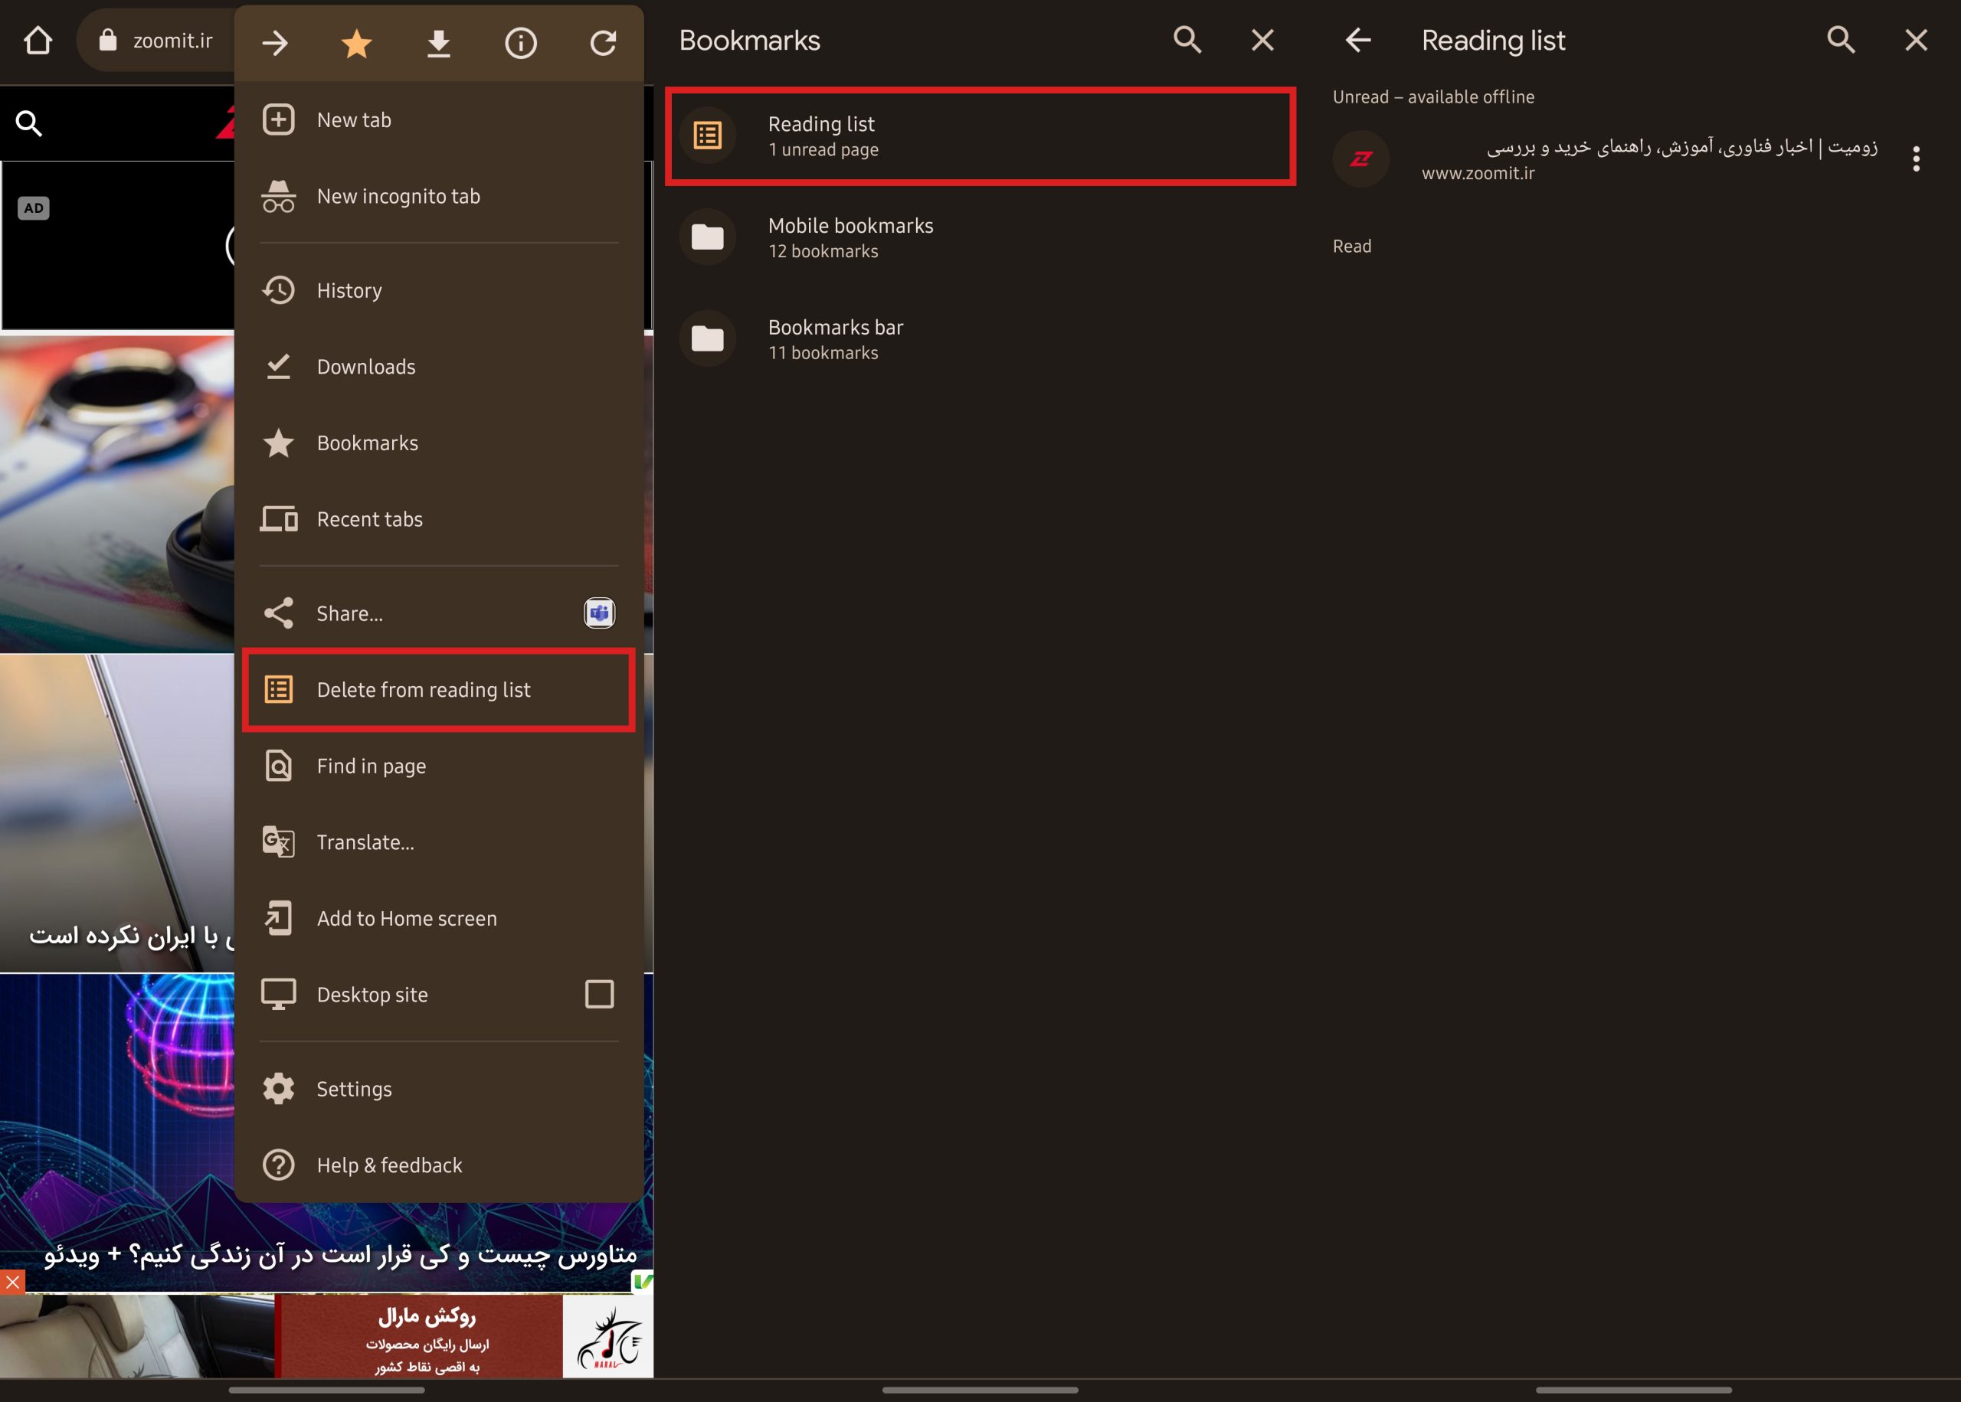The image size is (1961, 1402).
Task: Choose New incognito tab
Action: (398, 197)
